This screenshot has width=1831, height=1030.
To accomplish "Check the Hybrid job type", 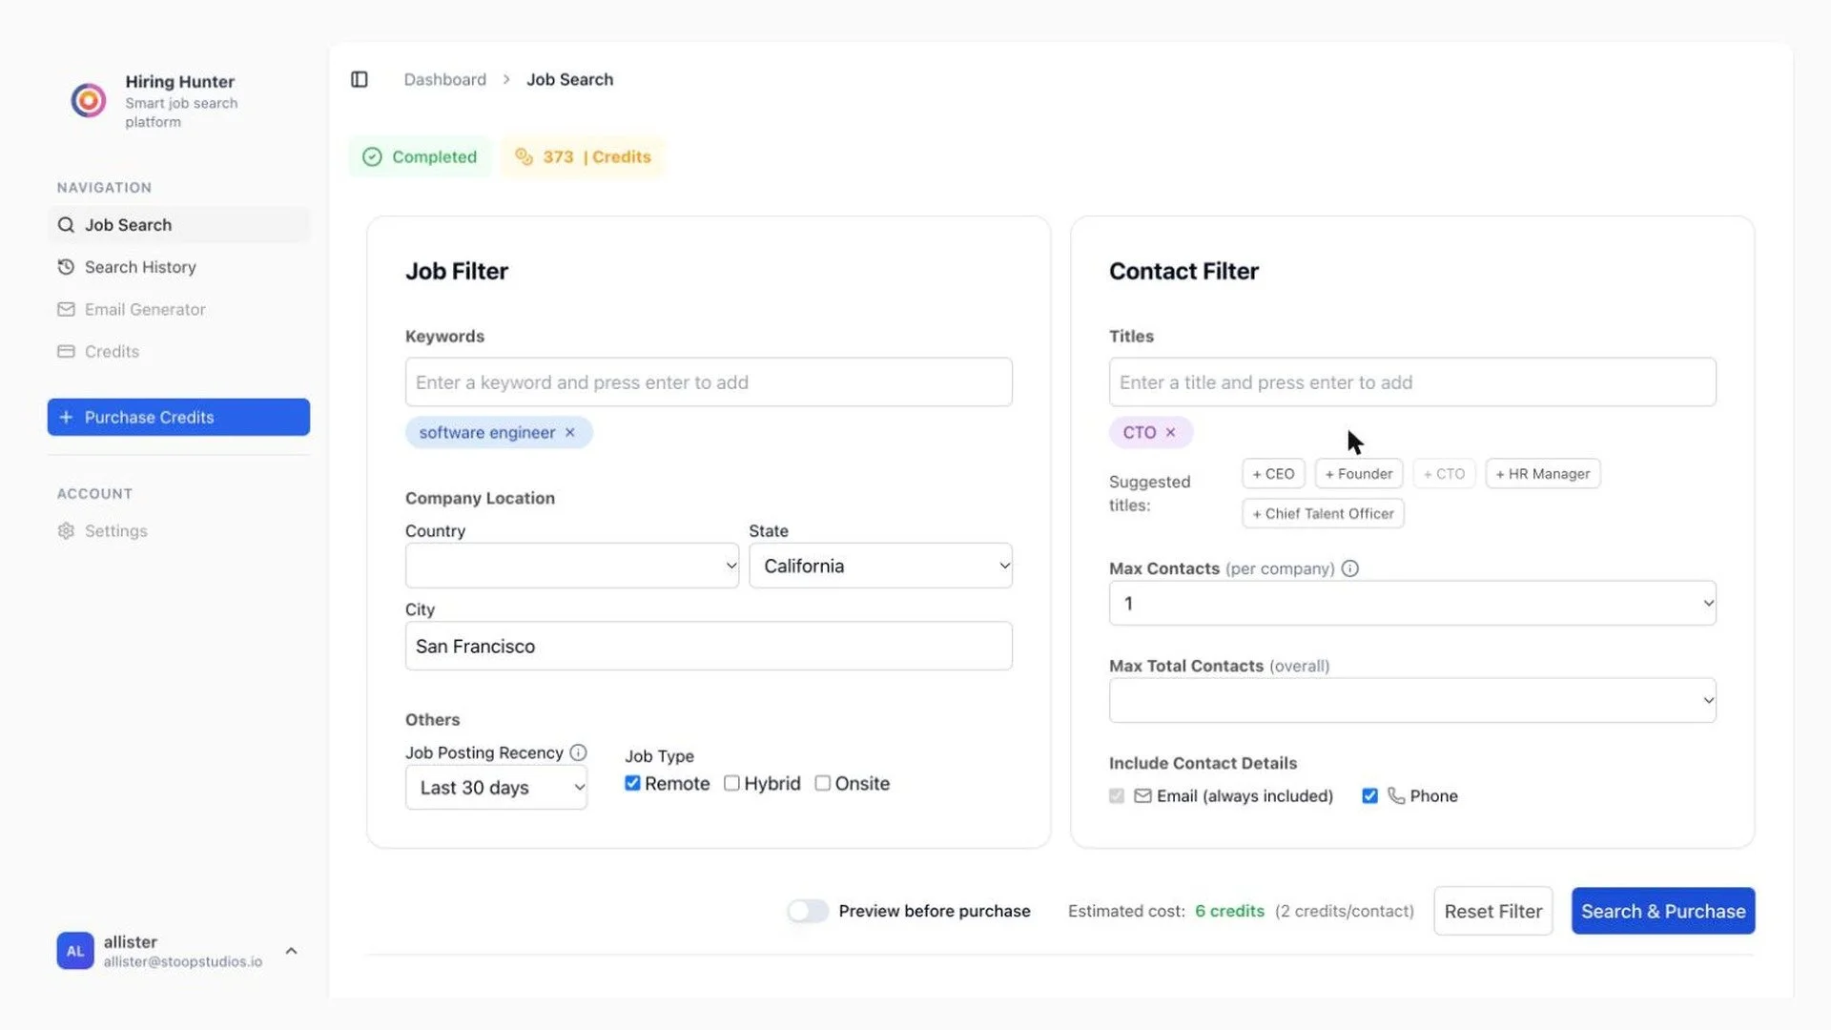I will coord(731,783).
